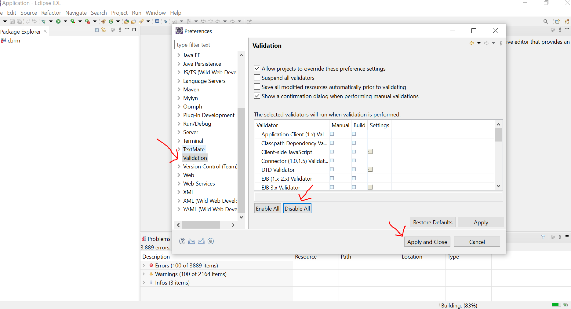Expand the Java EE preferences node
The height and width of the screenshot is (309, 571).
179,55
